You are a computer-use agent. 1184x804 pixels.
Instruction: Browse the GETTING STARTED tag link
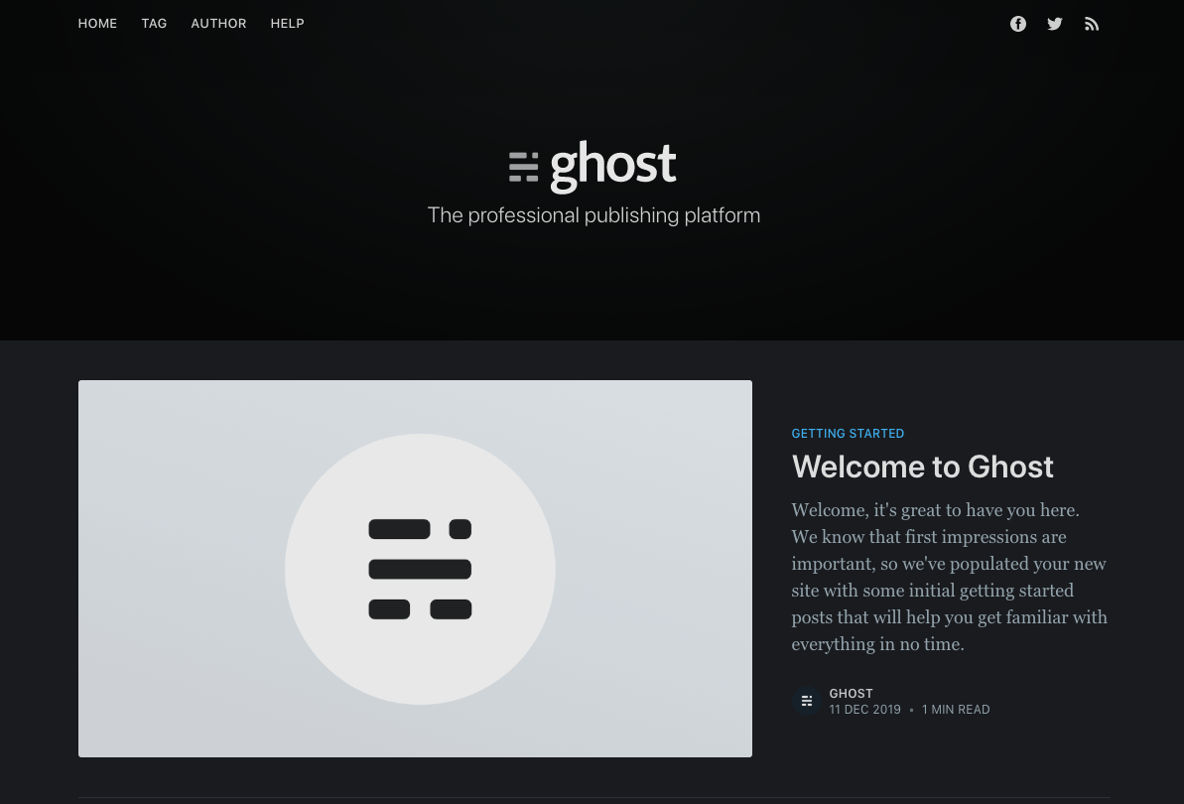[x=848, y=434]
